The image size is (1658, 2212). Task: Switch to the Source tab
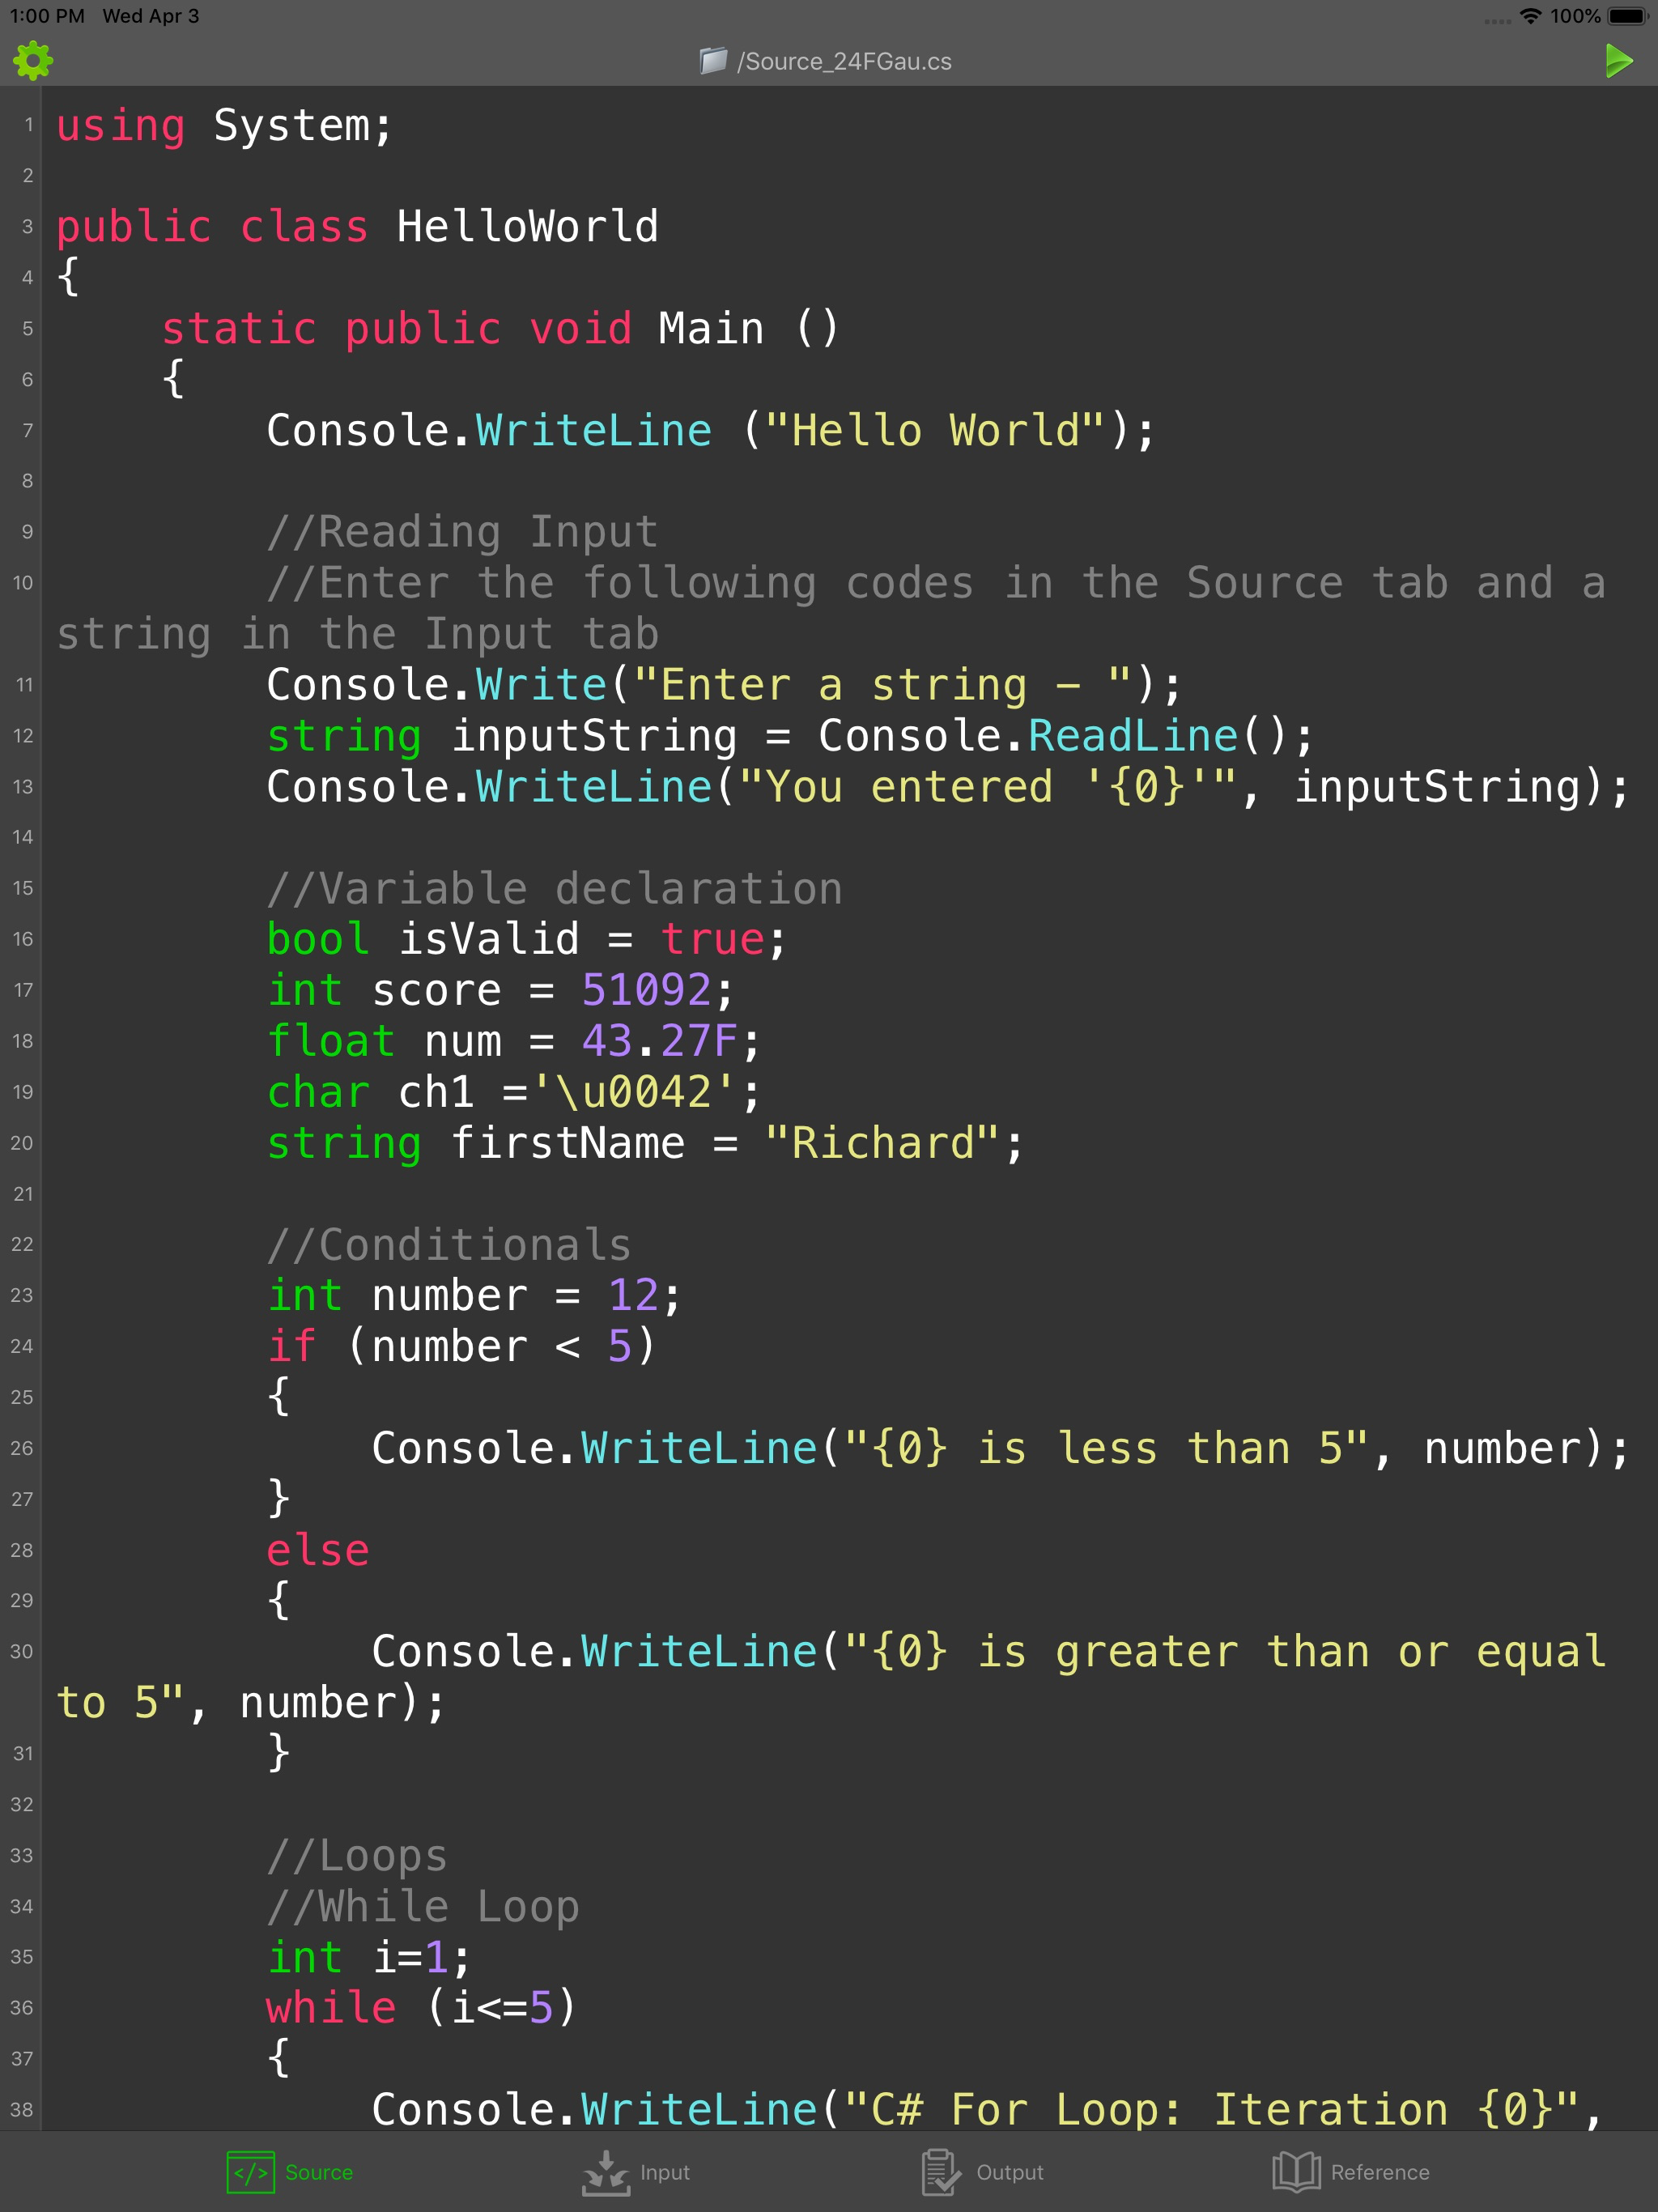[x=318, y=2172]
